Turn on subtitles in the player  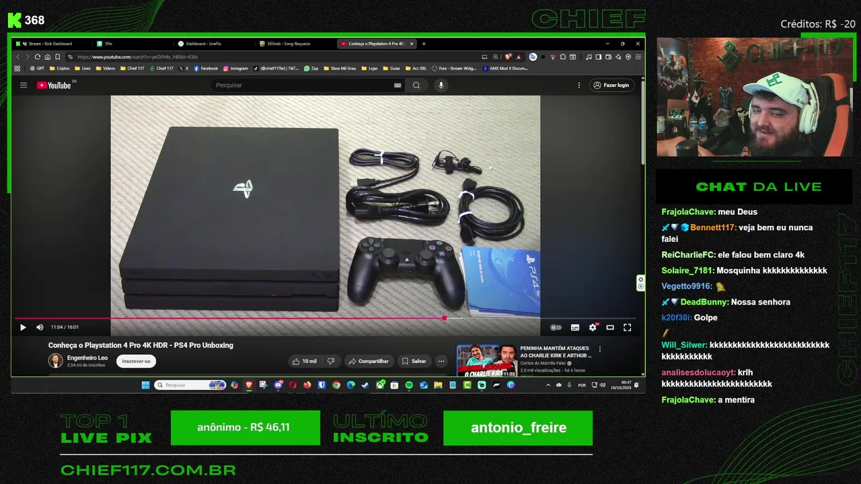(x=575, y=327)
